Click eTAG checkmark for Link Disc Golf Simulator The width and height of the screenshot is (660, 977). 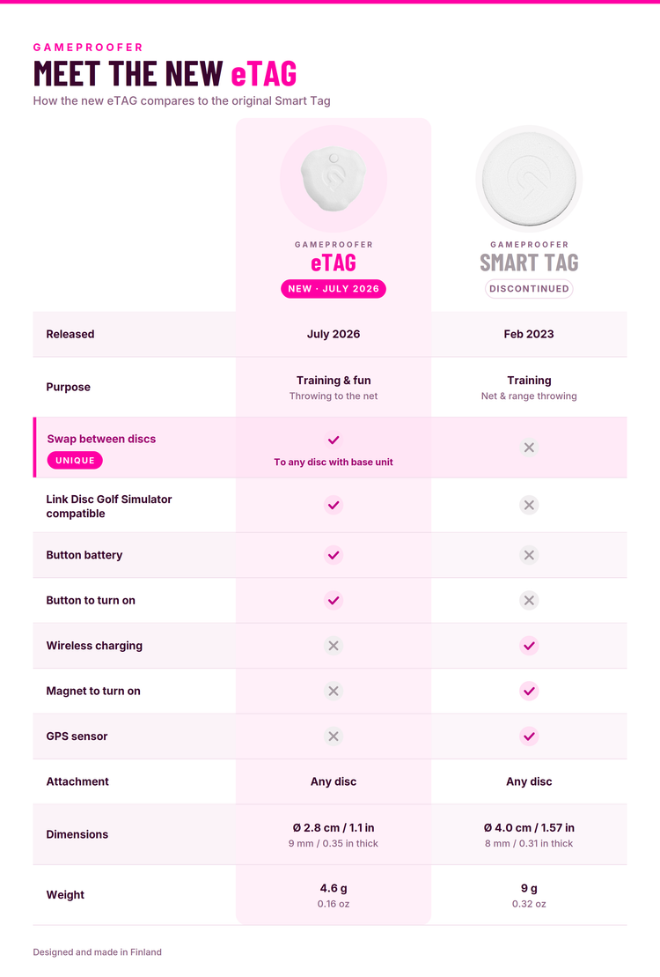pos(334,506)
